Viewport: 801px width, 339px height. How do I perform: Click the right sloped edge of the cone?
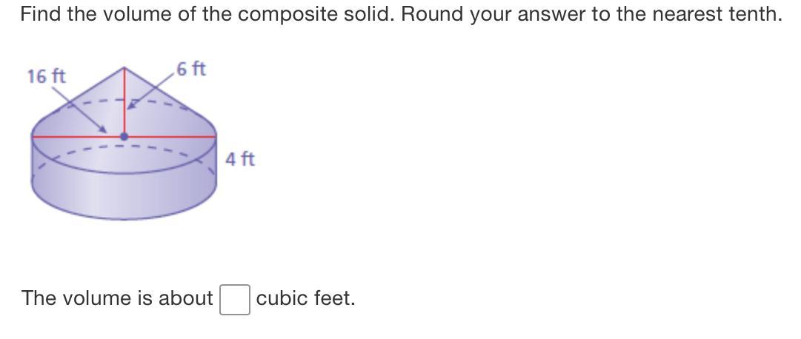pyautogui.click(x=170, y=102)
